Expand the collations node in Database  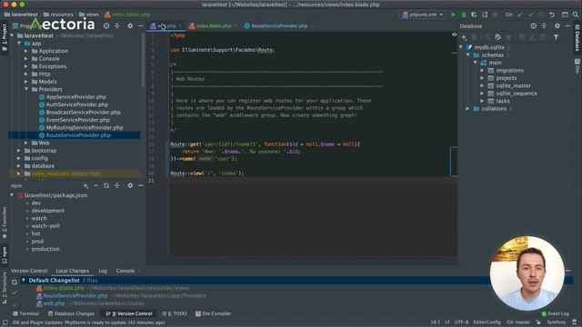(x=467, y=109)
